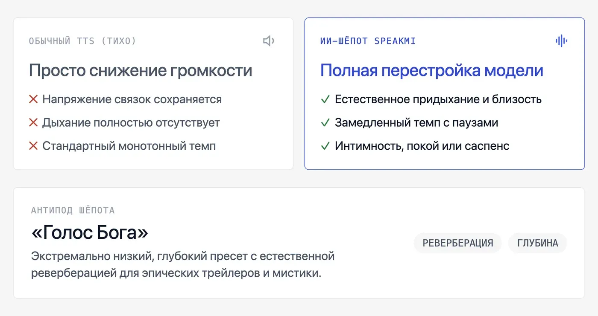The width and height of the screenshot is (598, 316).
Task: Click text Стандартный монотонный темп
Action: pos(129,146)
